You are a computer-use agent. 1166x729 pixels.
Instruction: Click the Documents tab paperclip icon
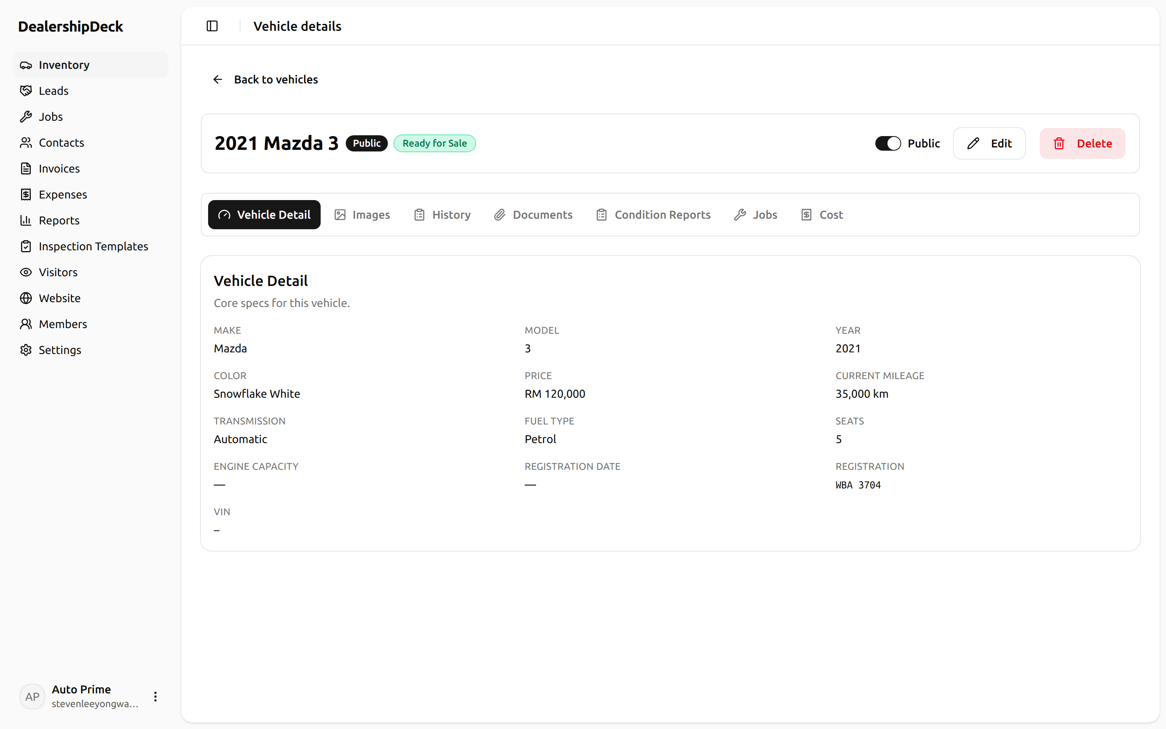(500, 215)
